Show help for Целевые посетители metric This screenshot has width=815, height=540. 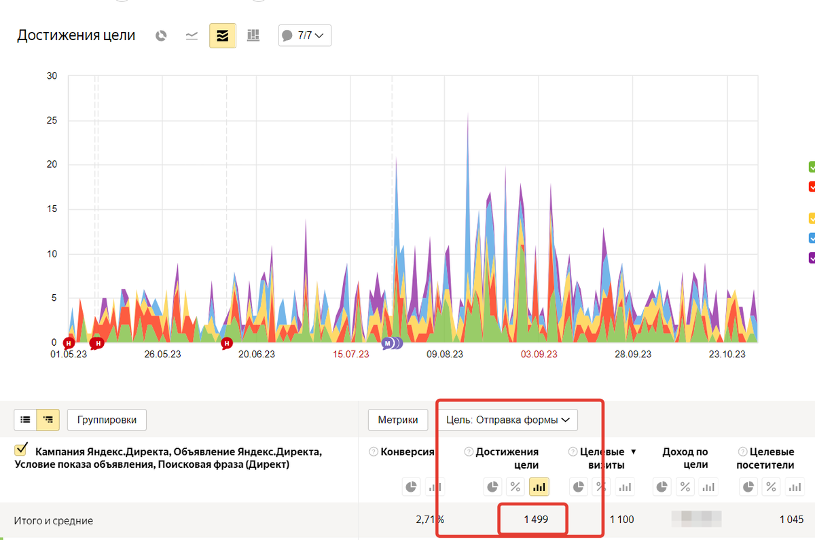[x=742, y=452]
